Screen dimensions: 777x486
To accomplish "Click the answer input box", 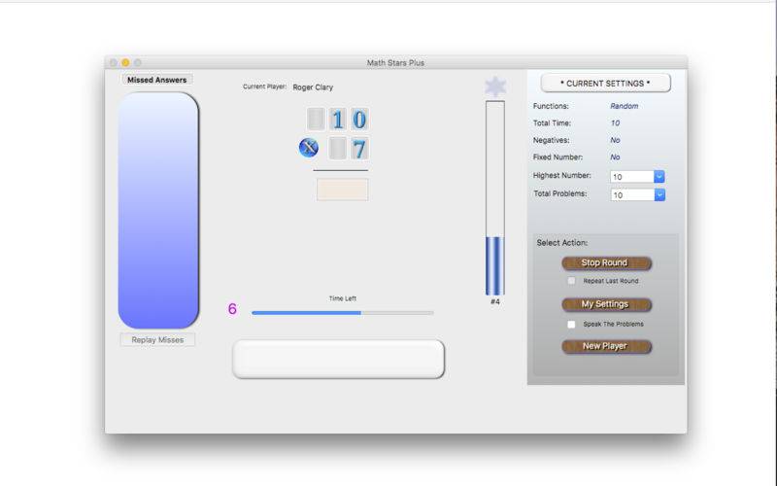I will click(x=343, y=190).
